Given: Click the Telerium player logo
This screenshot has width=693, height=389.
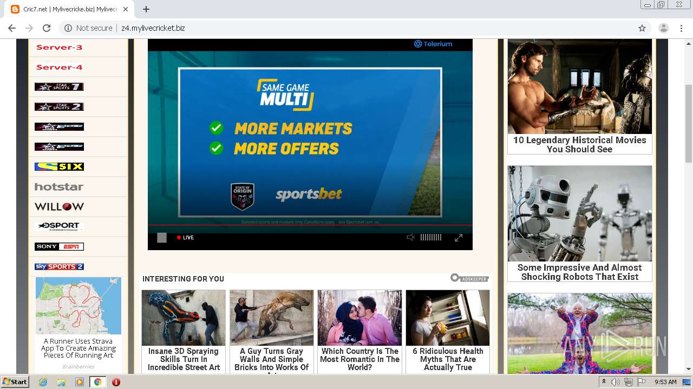Looking at the screenshot, I should point(433,44).
